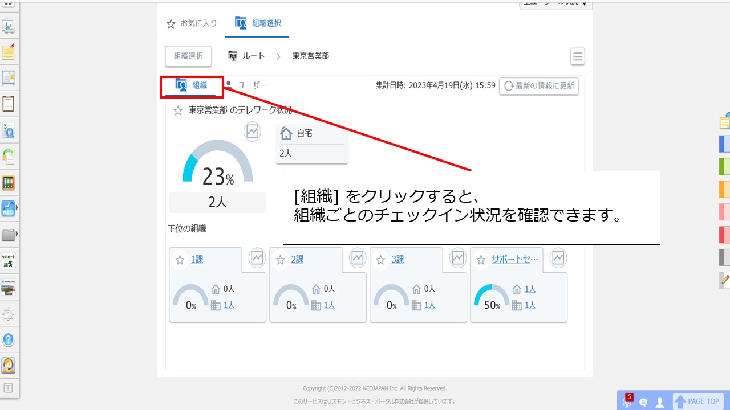The width and height of the screenshot is (730, 410).
Task: Open the graph icon beside the 23% gauge
Action: (x=252, y=132)
